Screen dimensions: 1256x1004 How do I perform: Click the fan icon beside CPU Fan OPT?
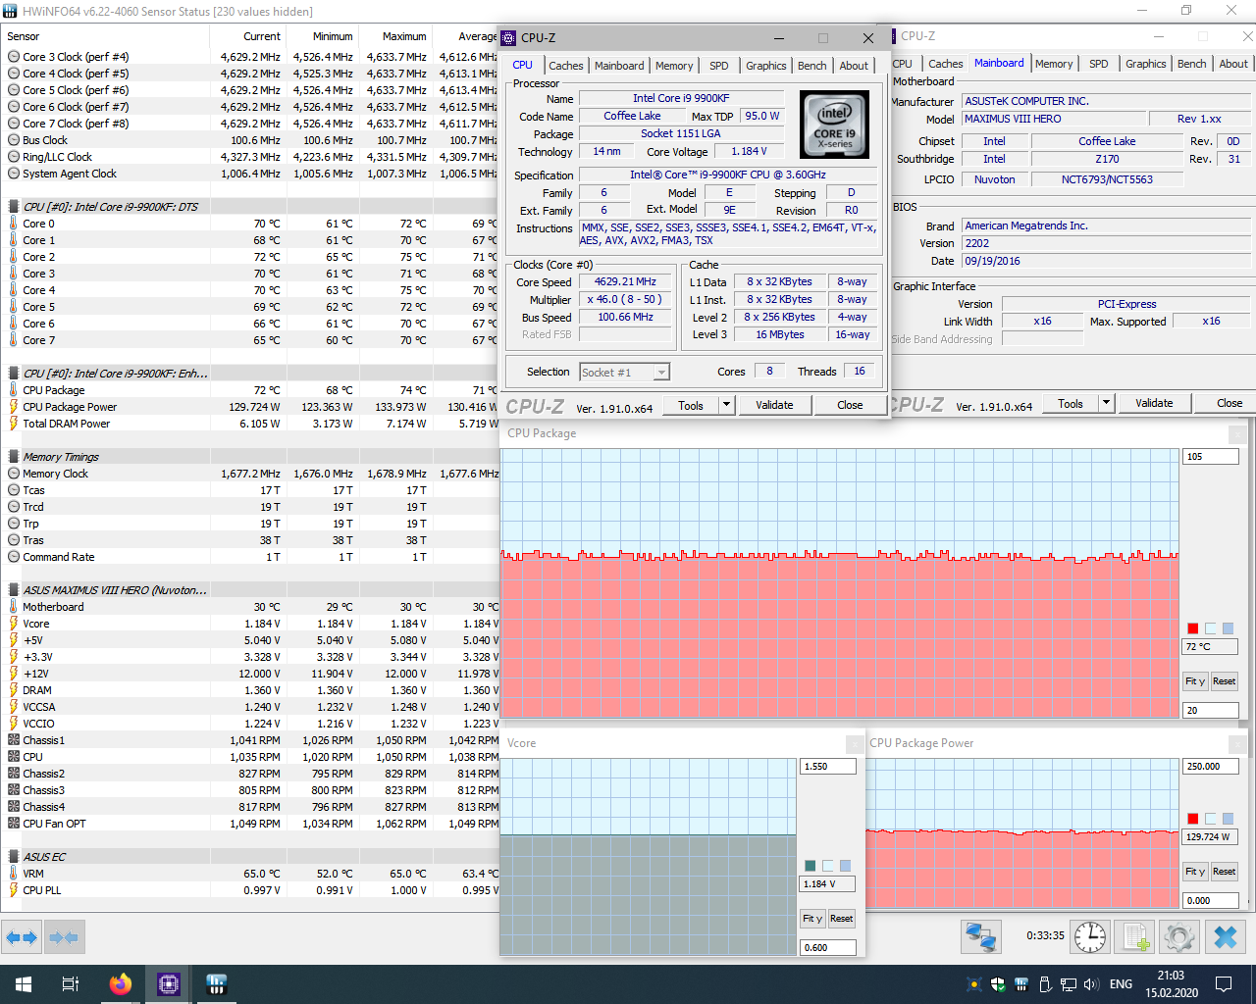pyautogui.click(x=14, y=824)
